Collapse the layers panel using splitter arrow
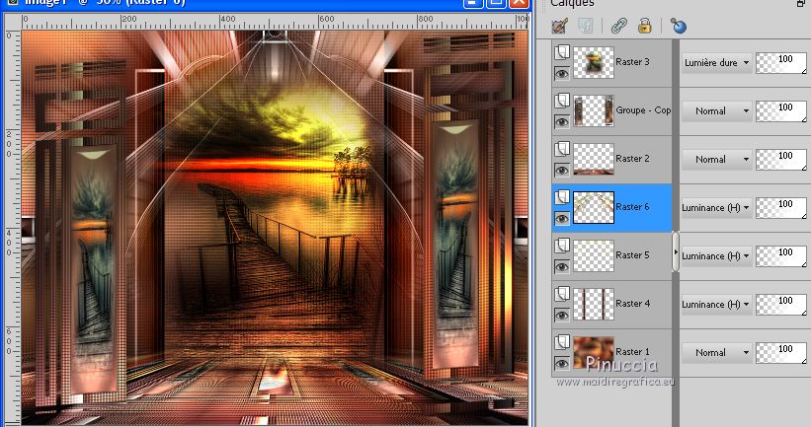Screen dimensions: 811x427 pos(676,252)
